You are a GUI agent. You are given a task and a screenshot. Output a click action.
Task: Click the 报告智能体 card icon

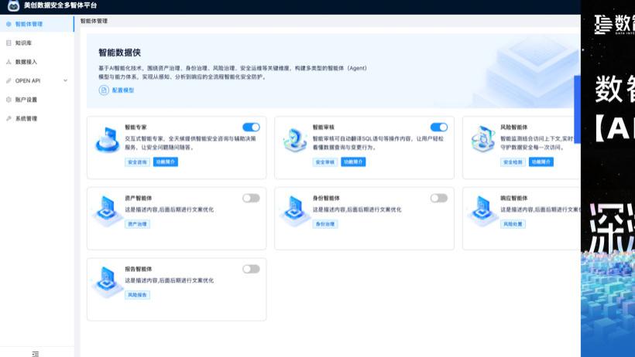[107, 282]
